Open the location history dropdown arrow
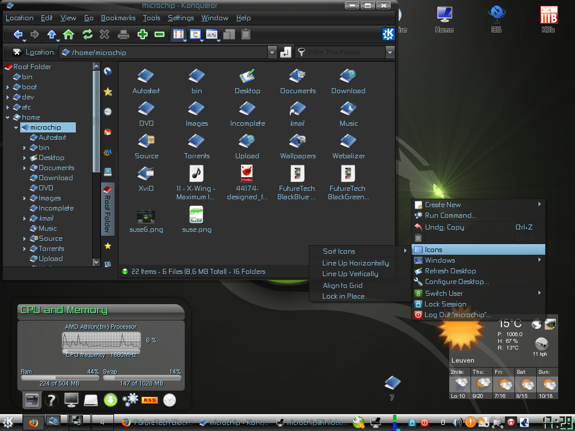The image size is (575, 431). (x=272, y=52)
